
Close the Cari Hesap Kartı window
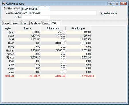pyautogui.click(x=124, y=4)
